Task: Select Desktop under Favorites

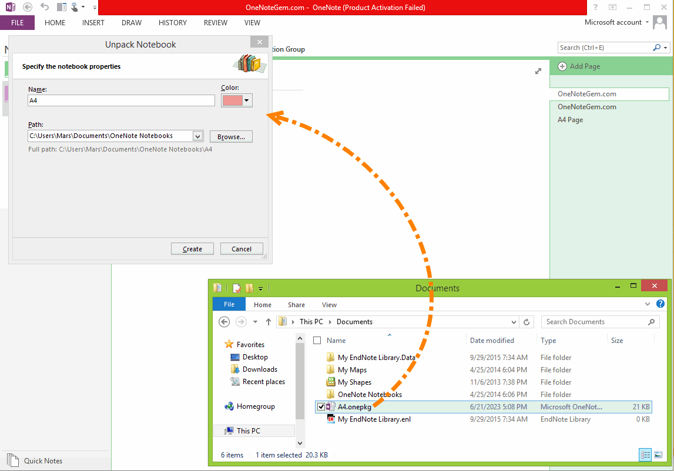Action: (255, 357)
